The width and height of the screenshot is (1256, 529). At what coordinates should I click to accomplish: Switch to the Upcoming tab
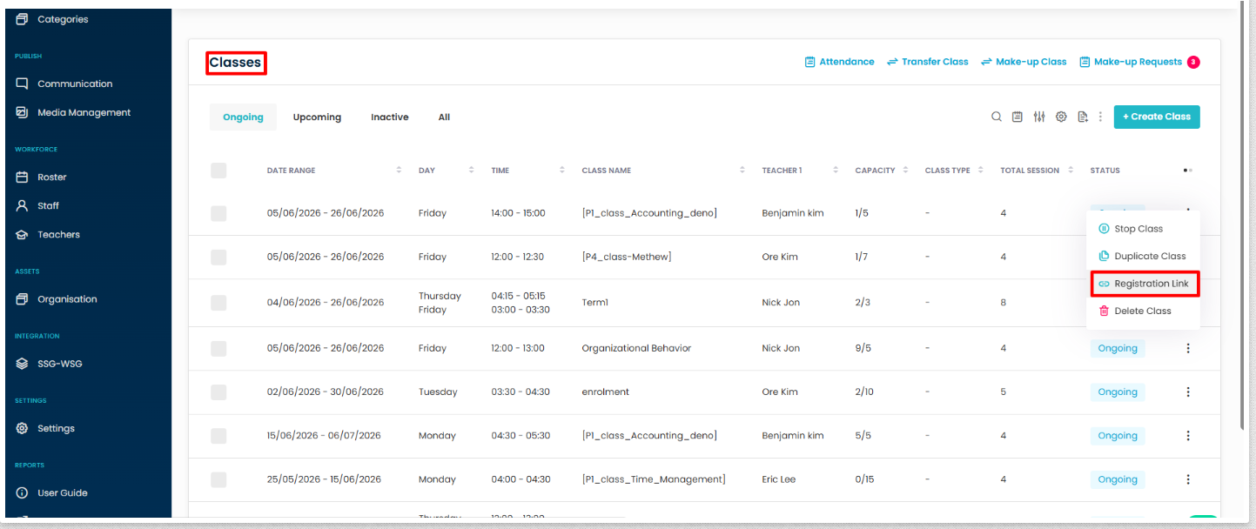pos(317,117)
